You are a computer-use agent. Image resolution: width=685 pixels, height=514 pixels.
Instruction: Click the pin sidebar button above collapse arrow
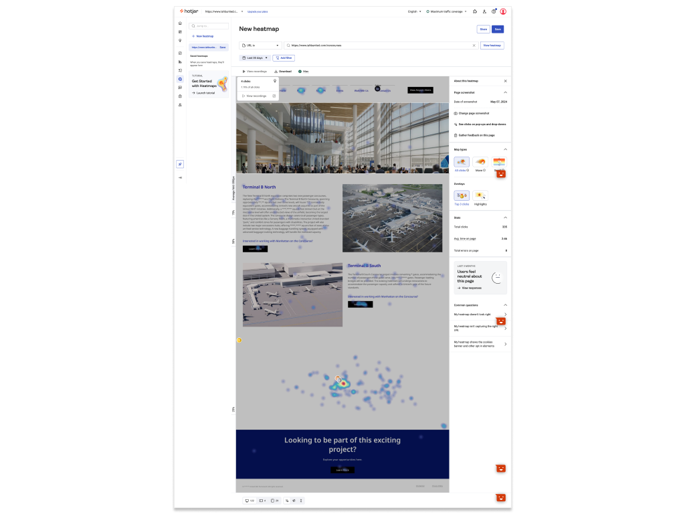click(180, 164)
